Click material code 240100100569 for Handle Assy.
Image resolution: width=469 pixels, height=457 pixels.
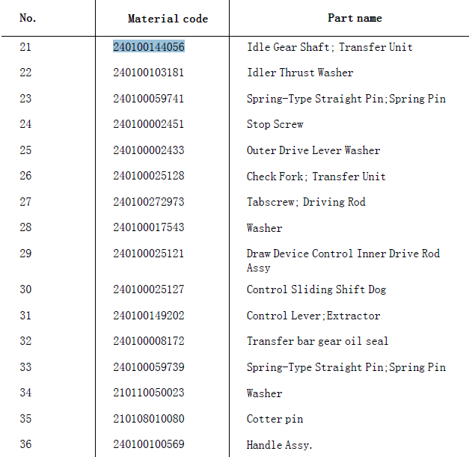(x=149, y=444)
